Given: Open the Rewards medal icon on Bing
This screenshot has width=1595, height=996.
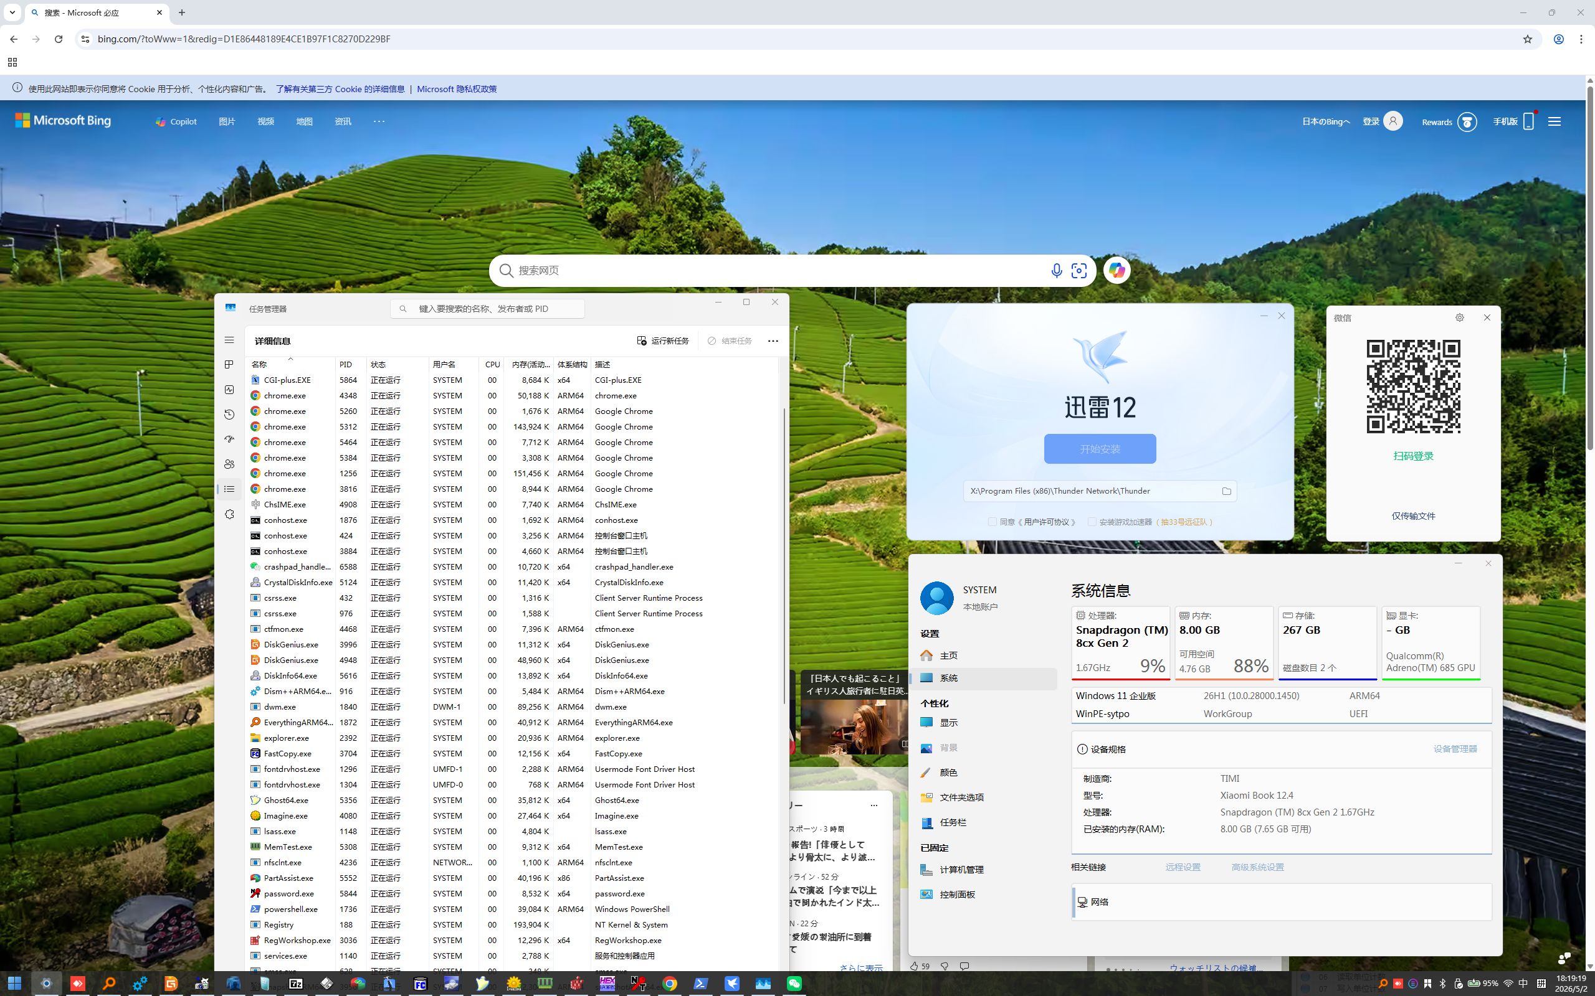Looking at the screenshot, I should pyautogui.click(x=1467, y=122).
